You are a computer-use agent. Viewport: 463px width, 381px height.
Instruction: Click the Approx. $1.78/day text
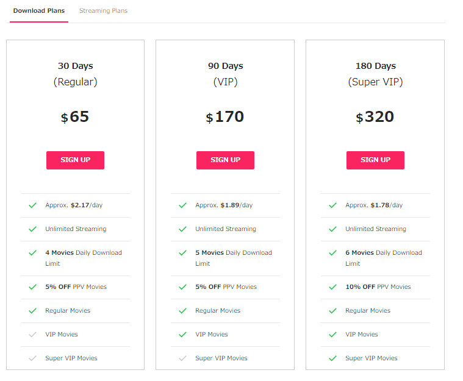click(x=374, y=205)
